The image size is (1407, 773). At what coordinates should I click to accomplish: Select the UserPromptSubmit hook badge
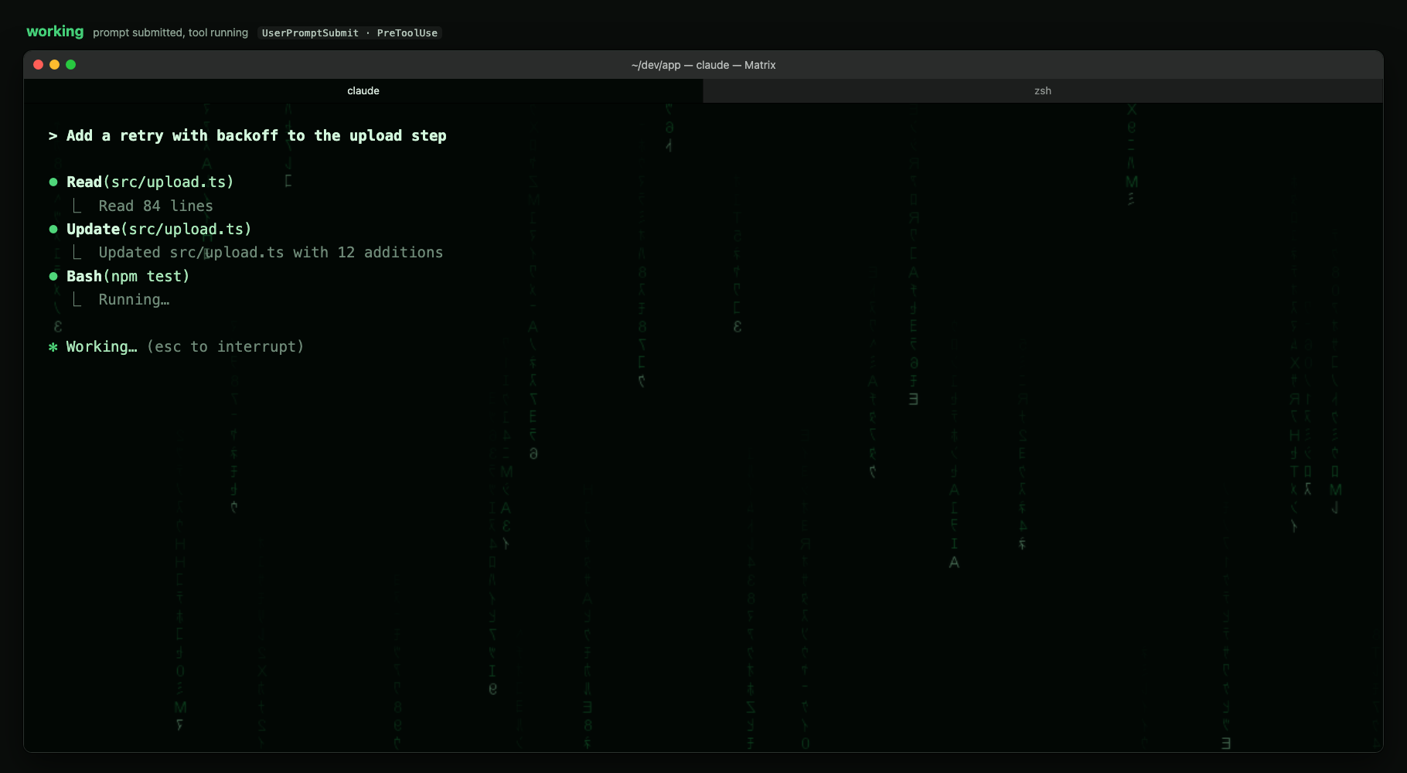pyautogui.click(x=310, y=33)
